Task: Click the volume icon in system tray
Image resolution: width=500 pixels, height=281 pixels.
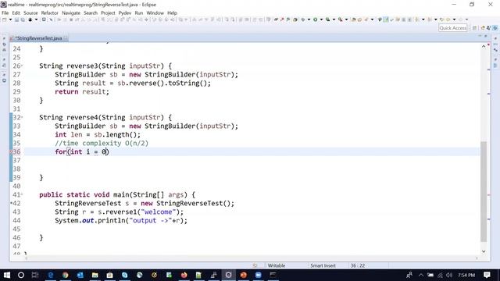Action: pos(449,275)
